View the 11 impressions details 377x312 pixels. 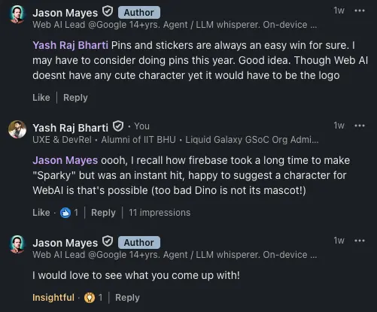coord(160,213)
